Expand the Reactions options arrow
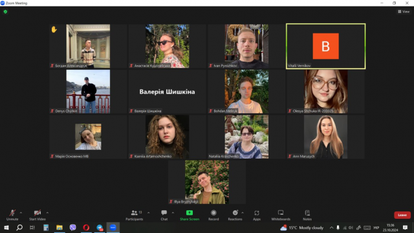 tap(243, 213)
